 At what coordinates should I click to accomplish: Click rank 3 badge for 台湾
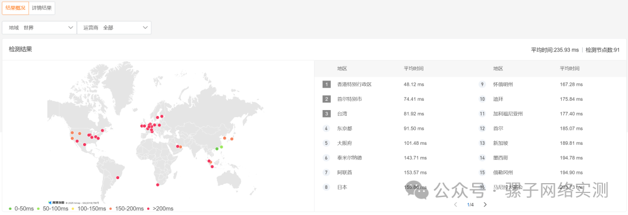tap(327, 114)
